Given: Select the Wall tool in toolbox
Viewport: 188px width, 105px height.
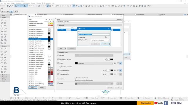Looking at the screenshot, I should point(2,20).
